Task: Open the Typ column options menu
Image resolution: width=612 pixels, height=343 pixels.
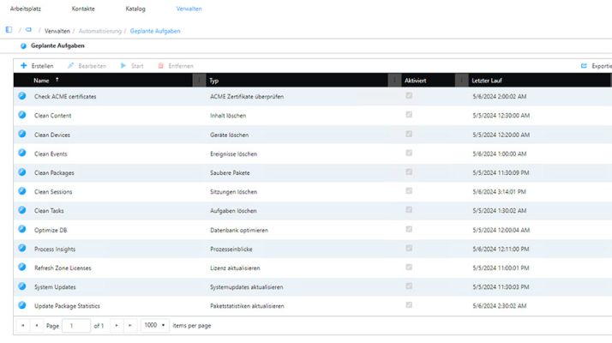Action: coord(394,80)
